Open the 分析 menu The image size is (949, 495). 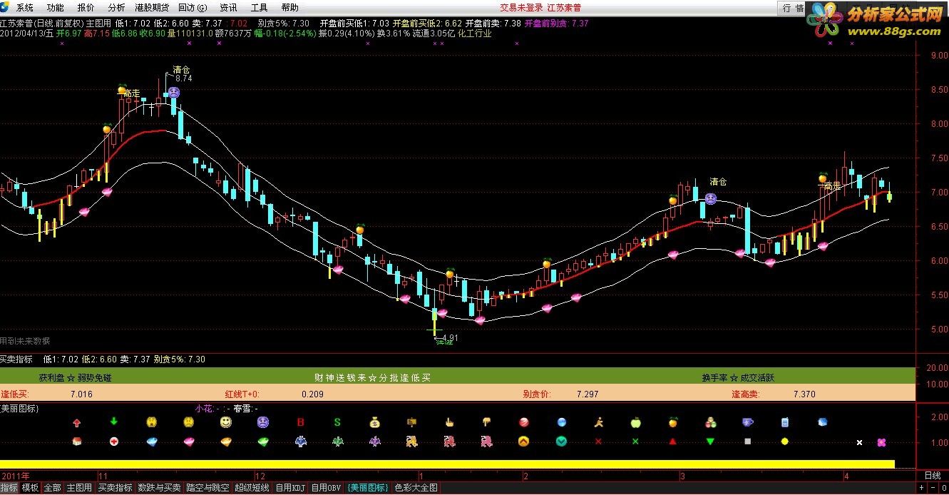click(x=116, y=8)
